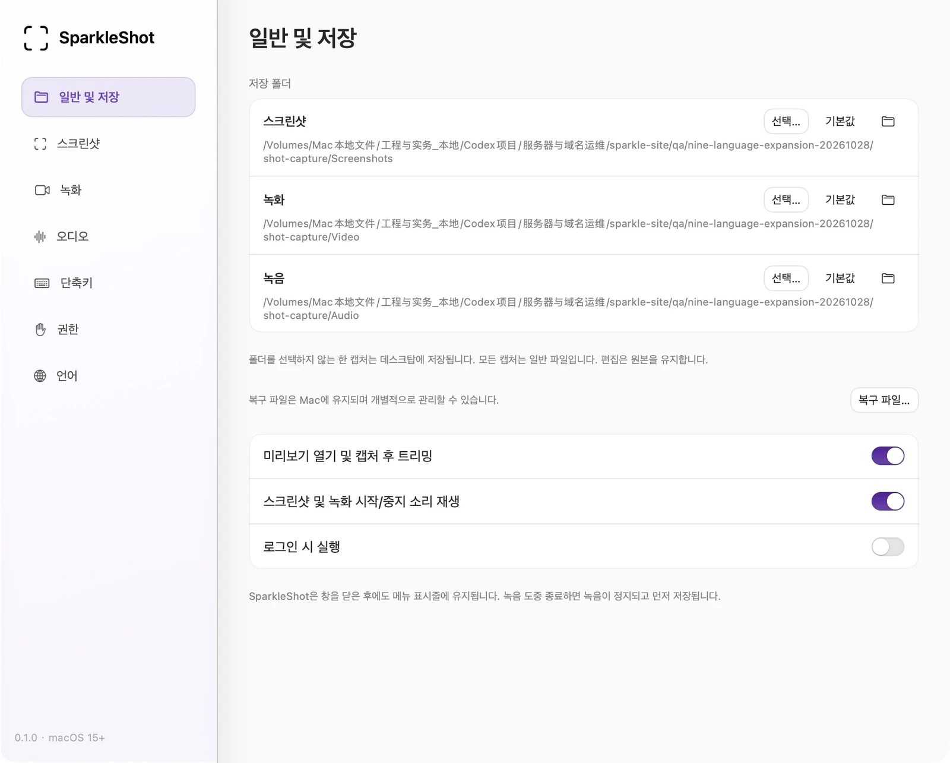Open the 녹화 sidebar section
950x763 pixels.
click(x=108, y=190)
